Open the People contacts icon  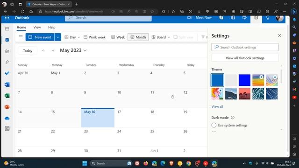[x=7, y=51]
